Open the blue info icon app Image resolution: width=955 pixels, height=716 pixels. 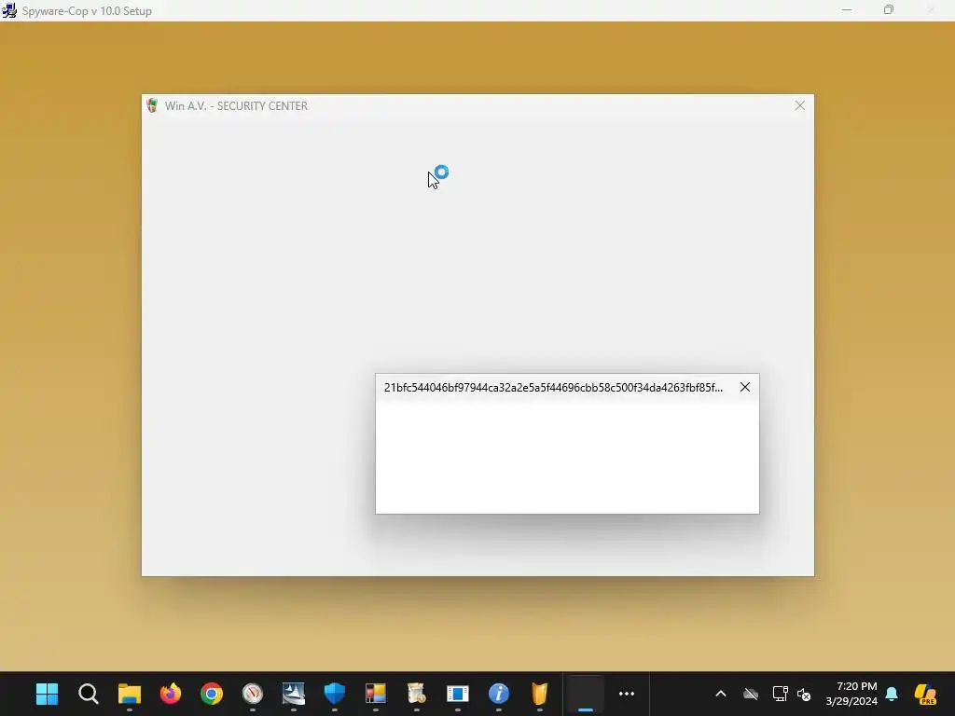[x=499, y=694]
